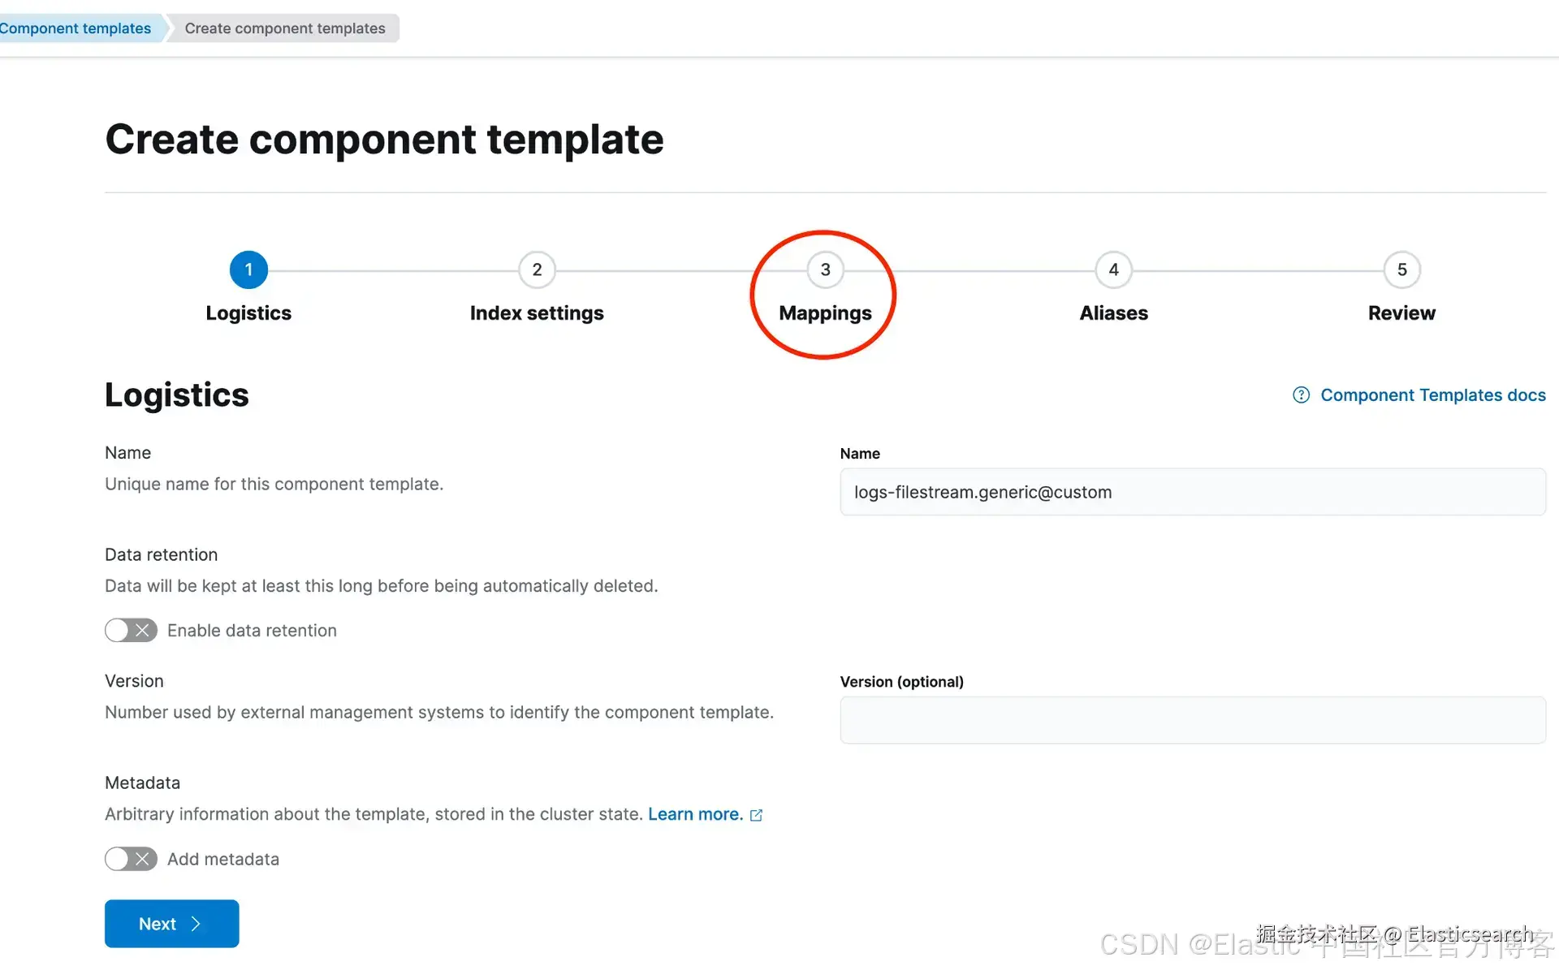Click the step 4 circle icon

pos(1113,269)
